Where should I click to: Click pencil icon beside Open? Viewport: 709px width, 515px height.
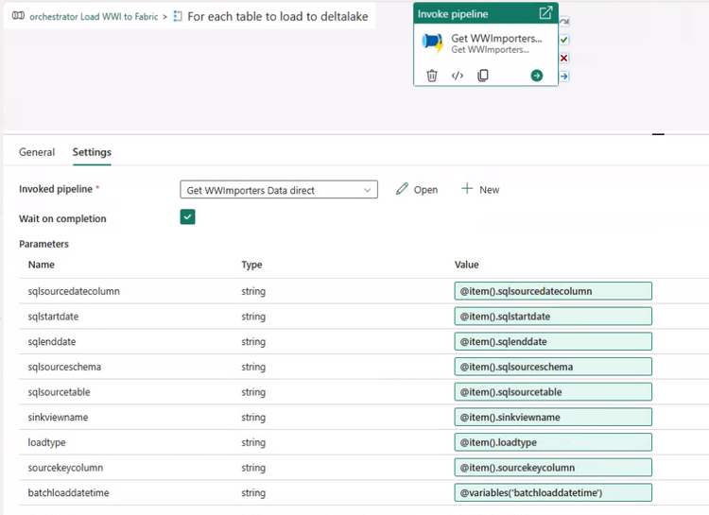tap(402, 189)
